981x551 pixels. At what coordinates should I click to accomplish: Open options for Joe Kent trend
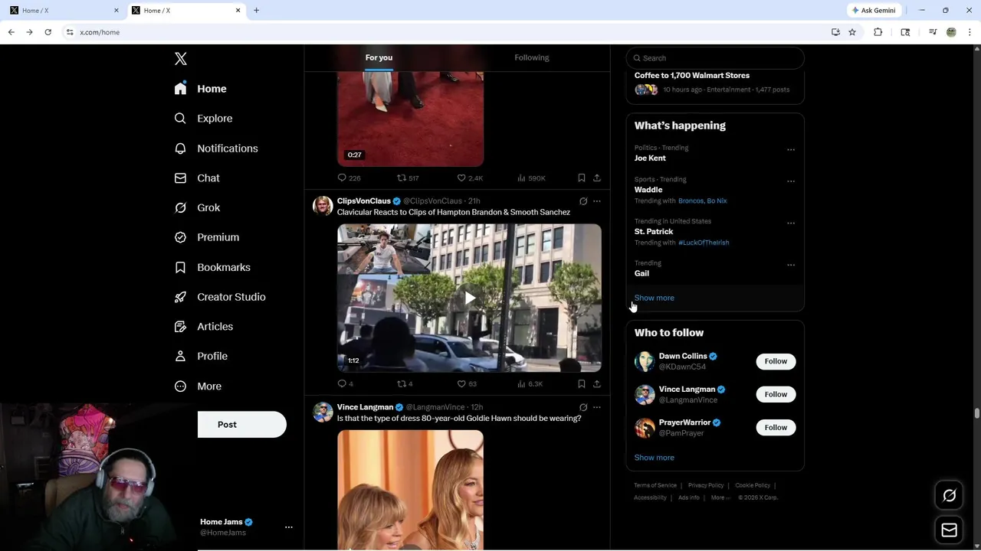tap(791, 150)
